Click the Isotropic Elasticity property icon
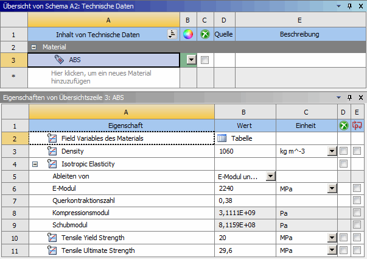This screenshot has height=259, width=367. click(x=52, y=163)
